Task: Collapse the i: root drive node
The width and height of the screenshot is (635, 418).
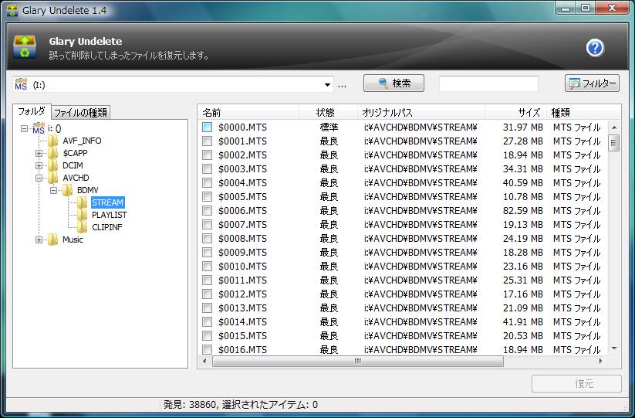Action: click(24, 128)
